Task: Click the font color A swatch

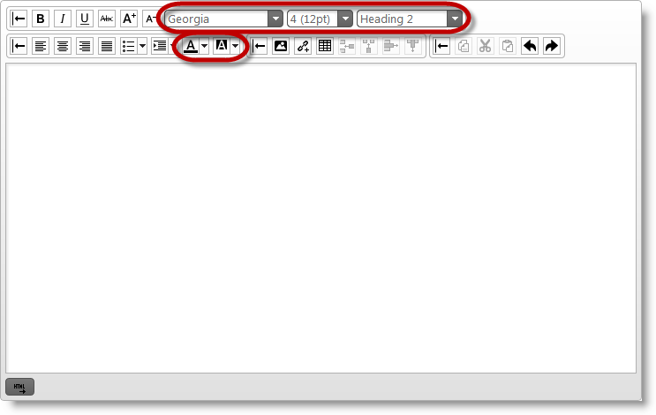Action: point(191,46)
